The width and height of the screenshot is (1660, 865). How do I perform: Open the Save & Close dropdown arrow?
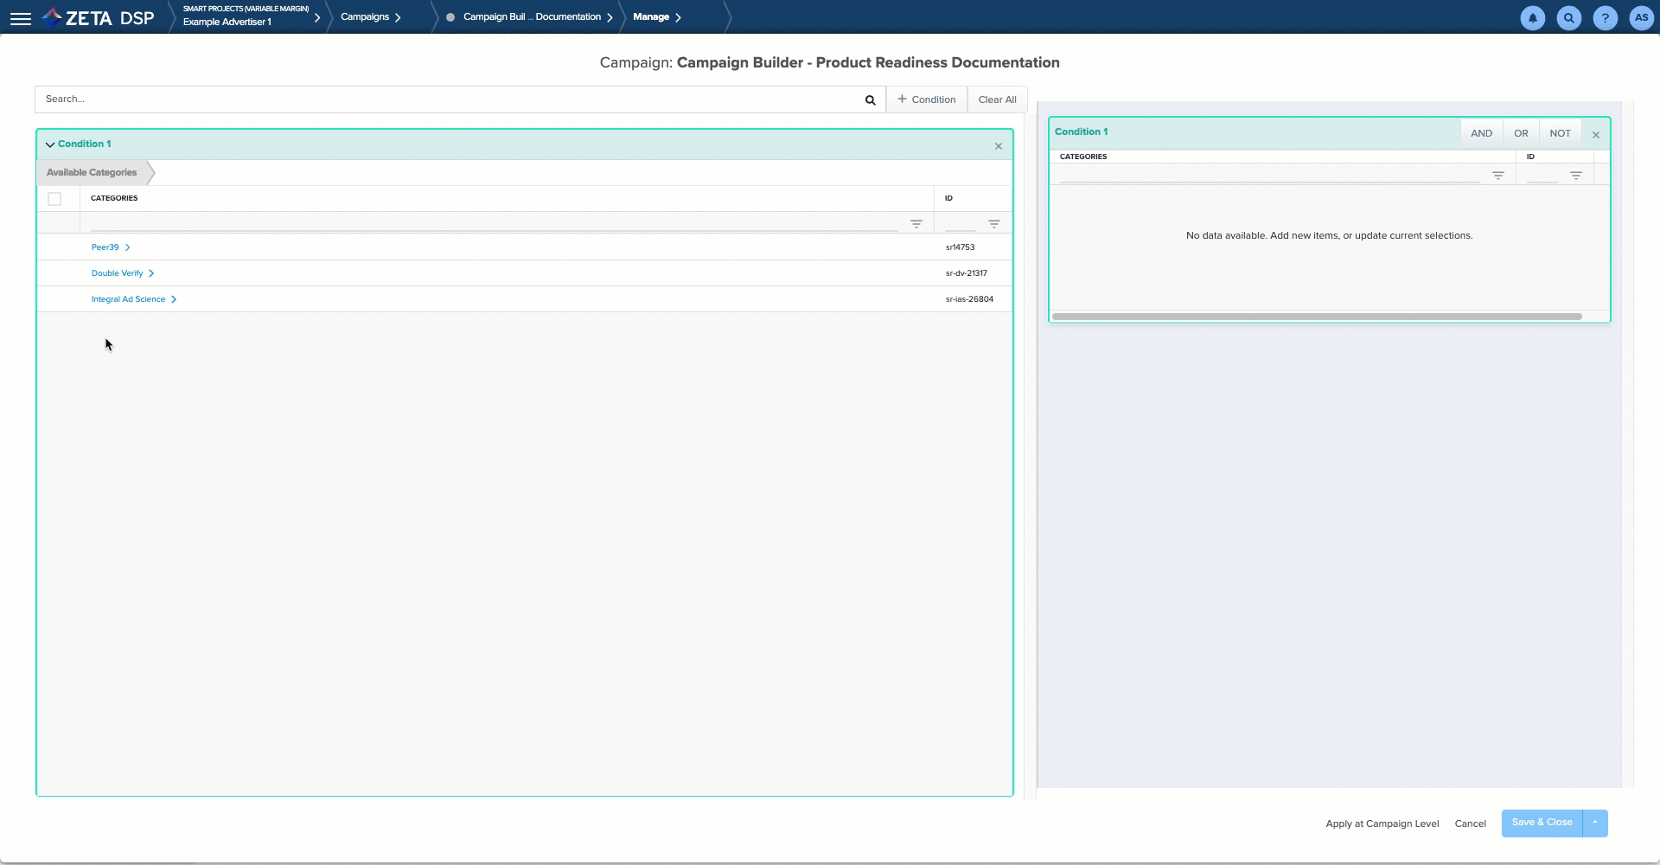click(1594, 823)
